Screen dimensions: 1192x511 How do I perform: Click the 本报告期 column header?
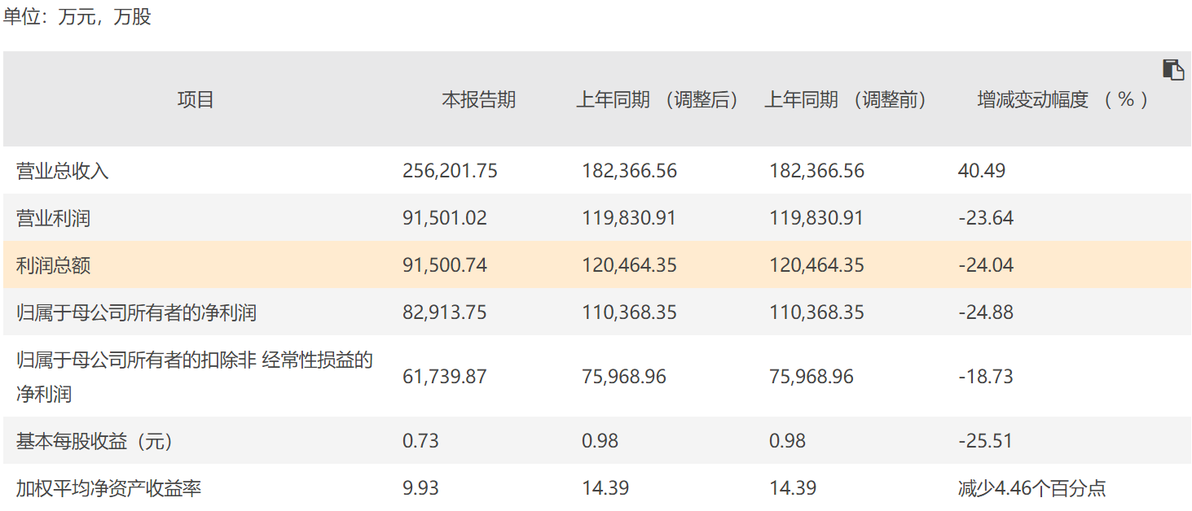pyautogui.click(x=478, y=100)
